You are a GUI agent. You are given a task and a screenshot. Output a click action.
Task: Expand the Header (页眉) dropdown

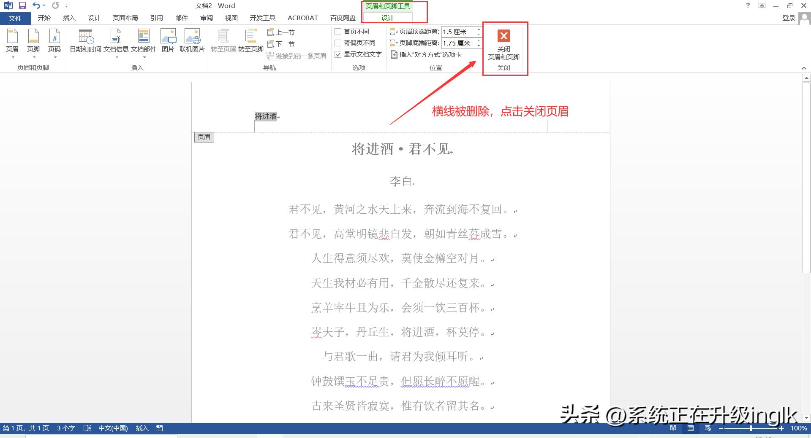click(x=12, y=42)
